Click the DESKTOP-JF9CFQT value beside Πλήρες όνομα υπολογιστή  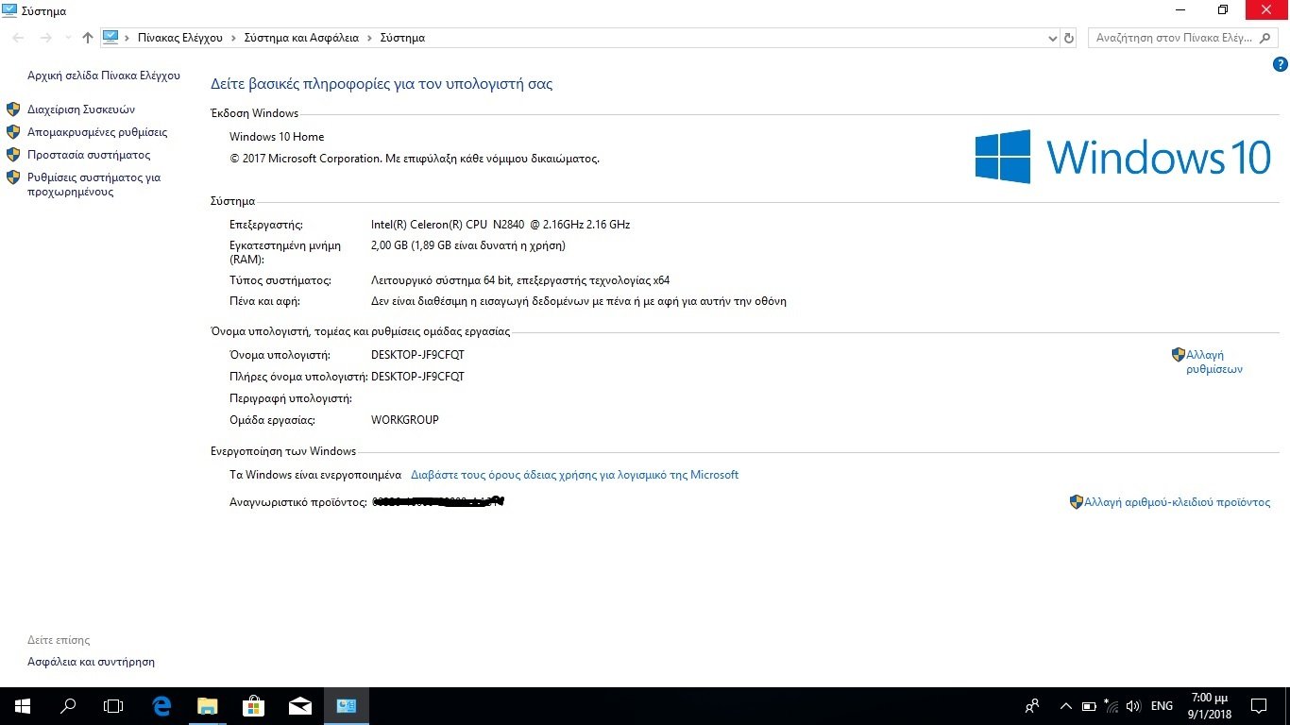(417, 377)
